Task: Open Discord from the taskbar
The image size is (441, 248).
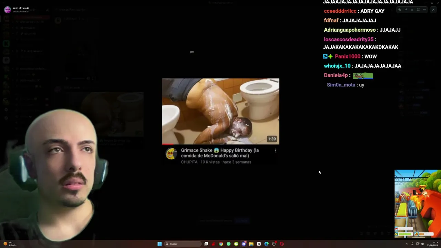Action: [x=244, y=244]
